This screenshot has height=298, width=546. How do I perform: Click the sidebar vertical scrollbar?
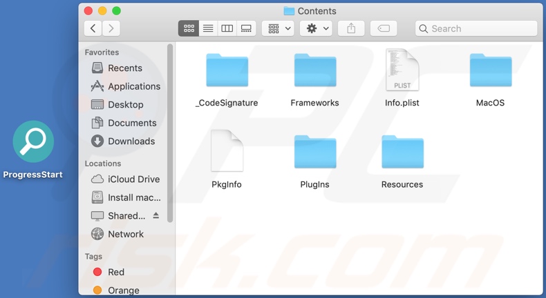(x=170, y=133)
